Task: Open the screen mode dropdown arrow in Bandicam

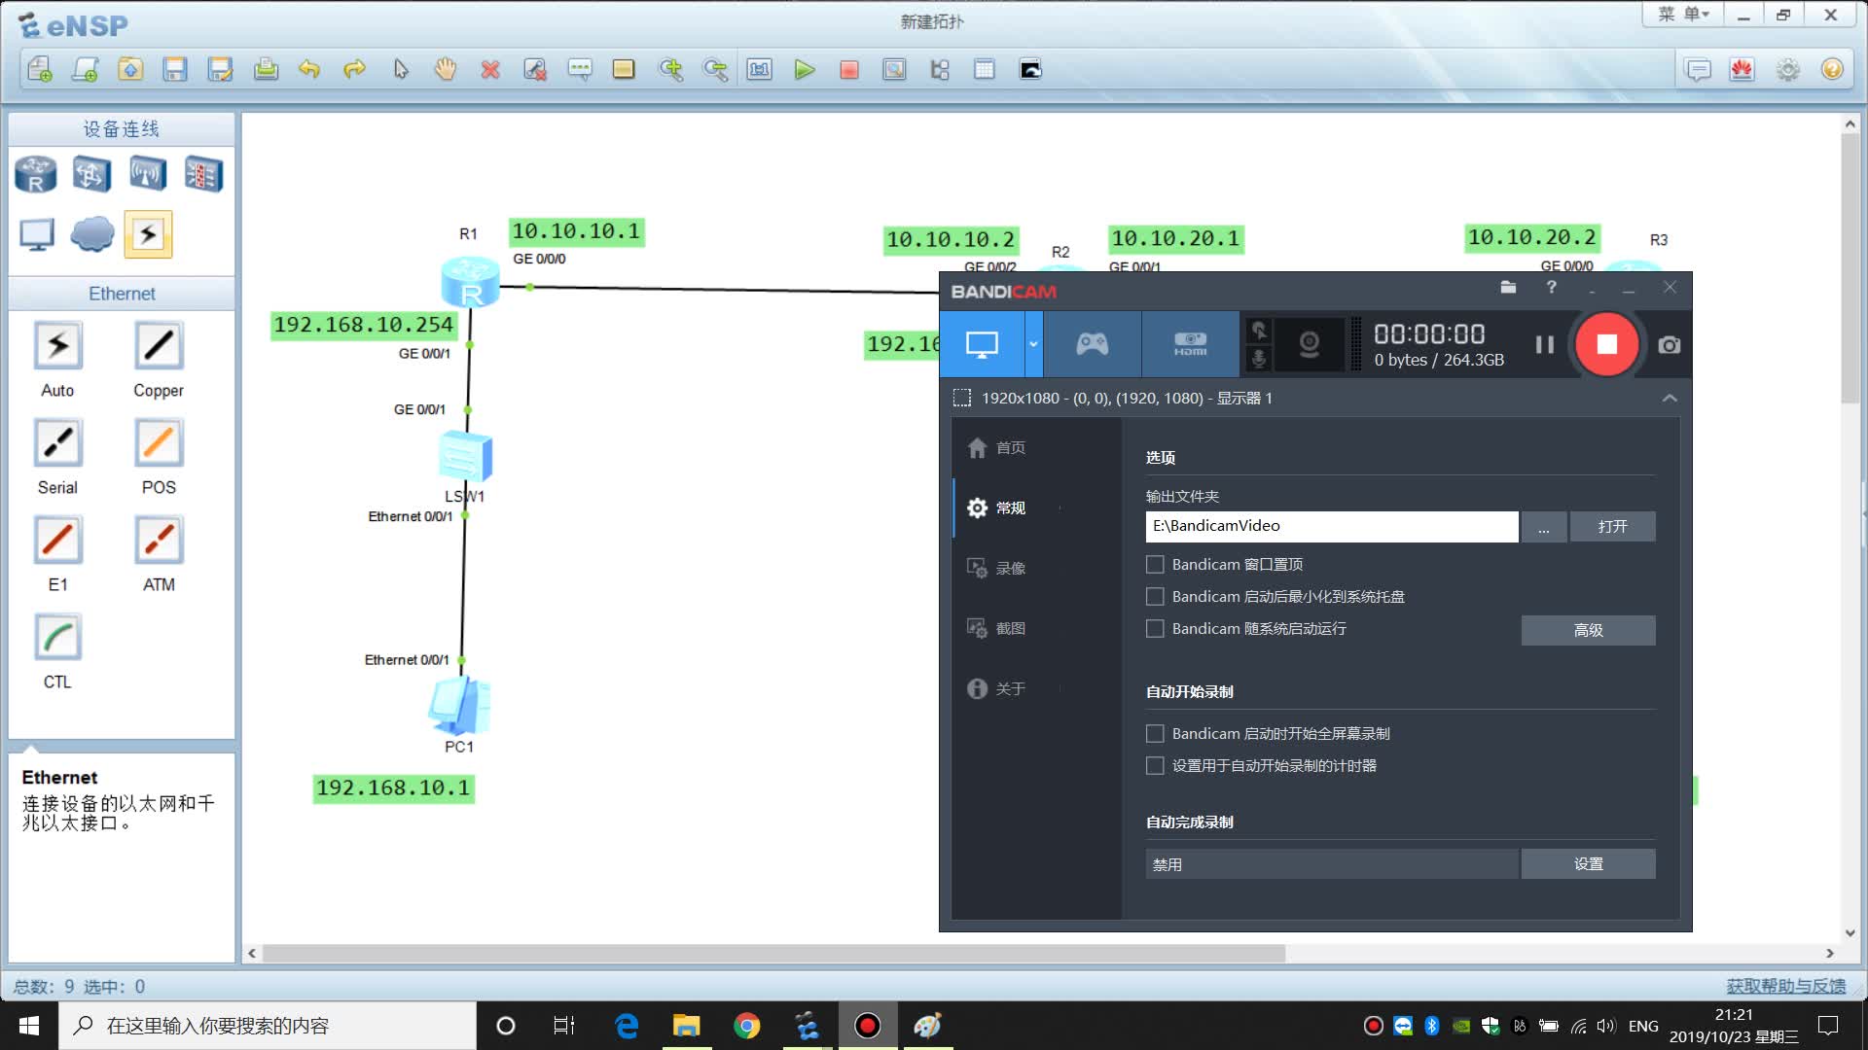Action: click(x=1033, y=344)
